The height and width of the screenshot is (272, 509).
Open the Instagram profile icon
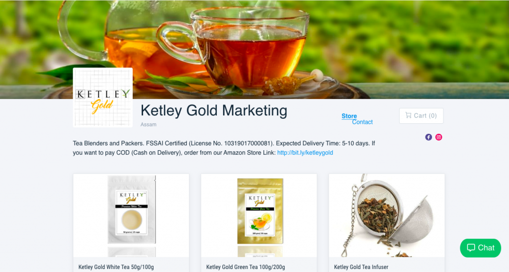438,137
